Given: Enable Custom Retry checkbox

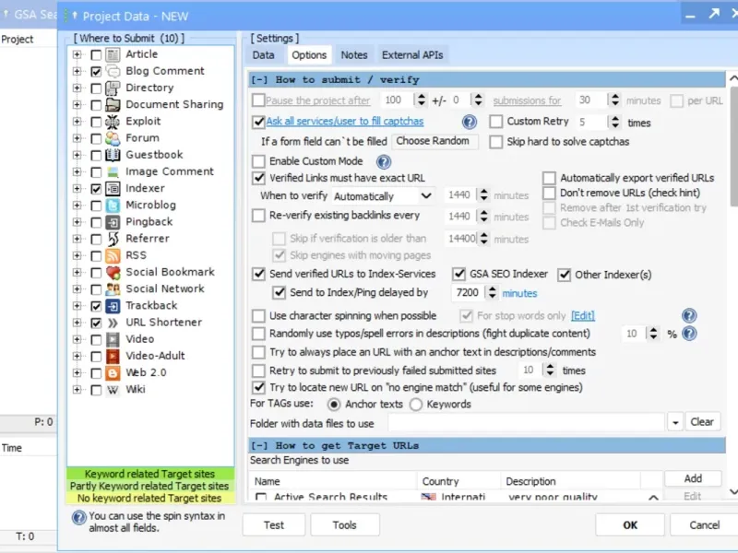Looking at the screenshot, I should click(496, 122).
